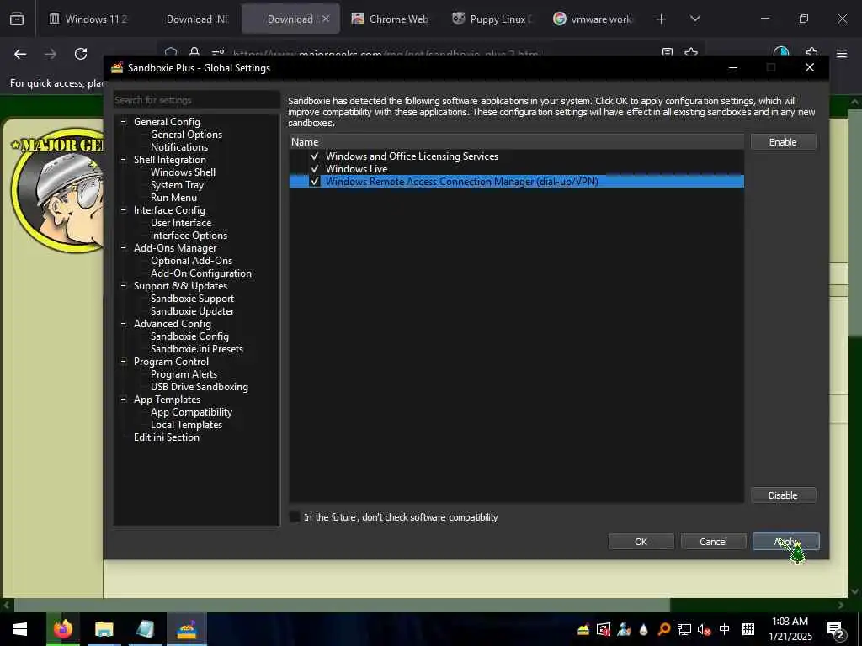Collapse the Support && Updates node
This screenshot has width=862, height=646.
point(124,286)
